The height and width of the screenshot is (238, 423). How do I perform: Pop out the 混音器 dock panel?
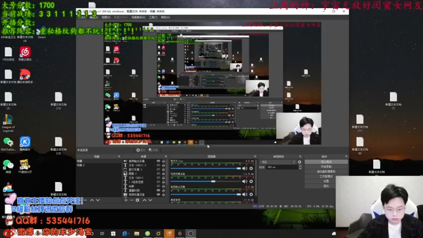pyautogui.click(x=255, y=157)
